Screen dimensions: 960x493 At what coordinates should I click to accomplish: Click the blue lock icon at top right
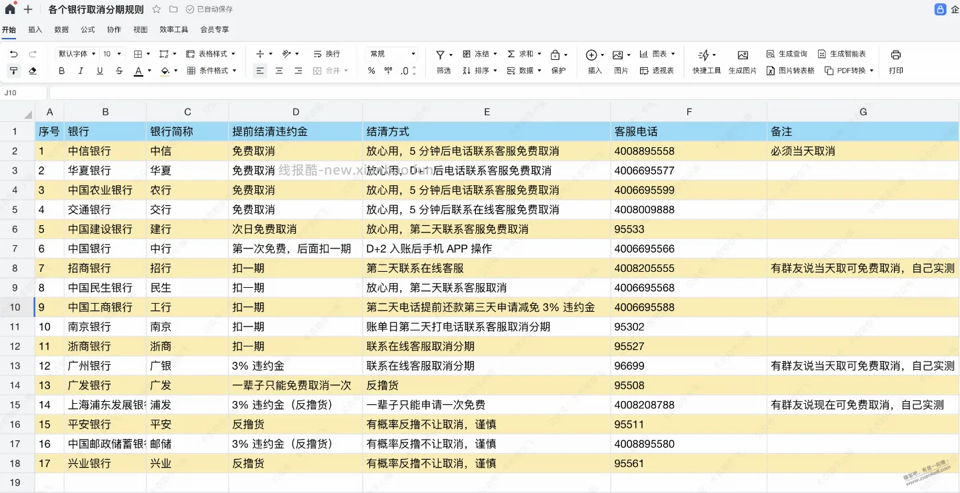pyautogui.click(x=941, y=9)
